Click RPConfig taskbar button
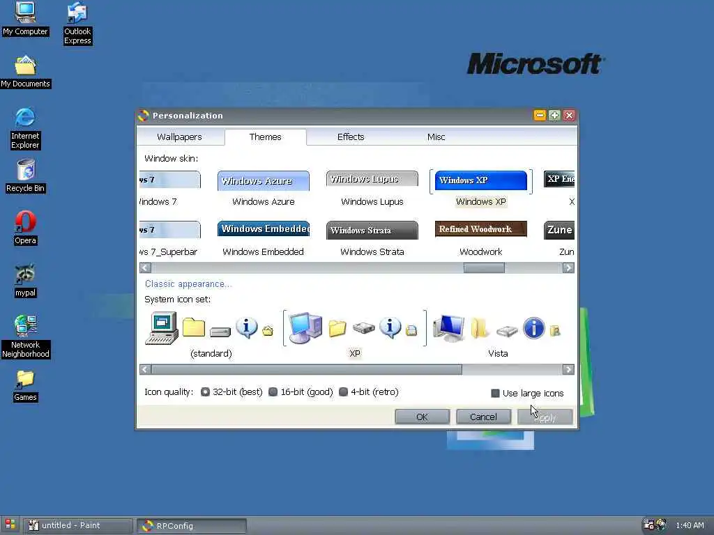 (191, 525)
